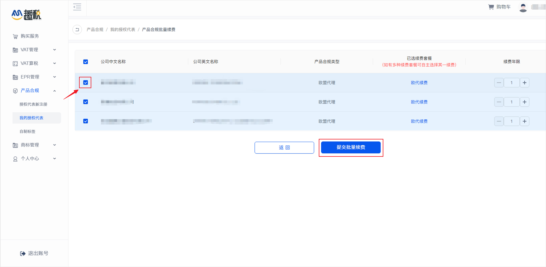546x267 pixels.
Task: Submit with the 提交批量续费 button
Action: [x=351, y=147]
